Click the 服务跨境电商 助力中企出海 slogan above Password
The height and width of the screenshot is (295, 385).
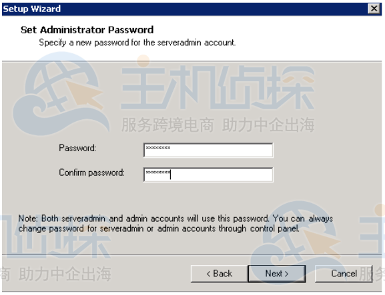click(218, 125)
